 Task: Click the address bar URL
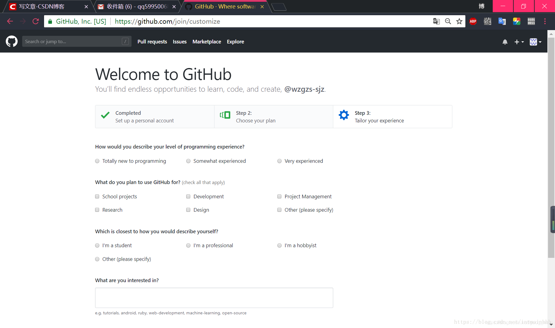click(x=167, y=21)
